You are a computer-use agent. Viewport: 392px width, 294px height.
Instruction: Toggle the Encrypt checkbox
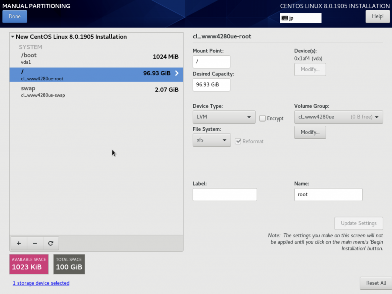point(262,118)
